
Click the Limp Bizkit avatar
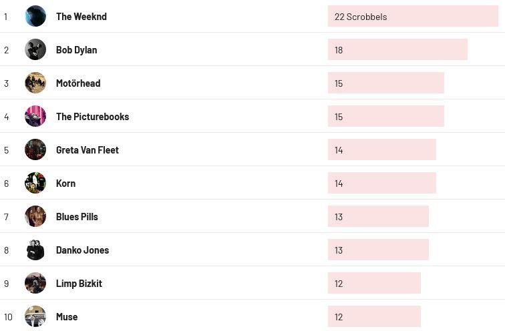35,283
